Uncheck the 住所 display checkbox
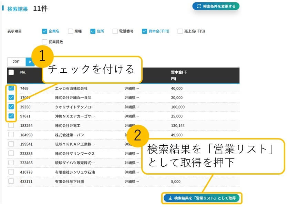This screenshot has height=207, width=289. pos(93,31)
